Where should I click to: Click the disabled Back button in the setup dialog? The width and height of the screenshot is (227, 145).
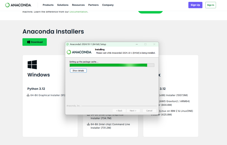119,111
